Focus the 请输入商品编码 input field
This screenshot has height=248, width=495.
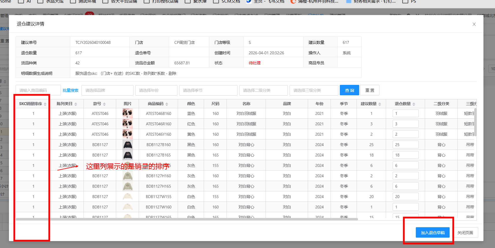click(38, 90)
